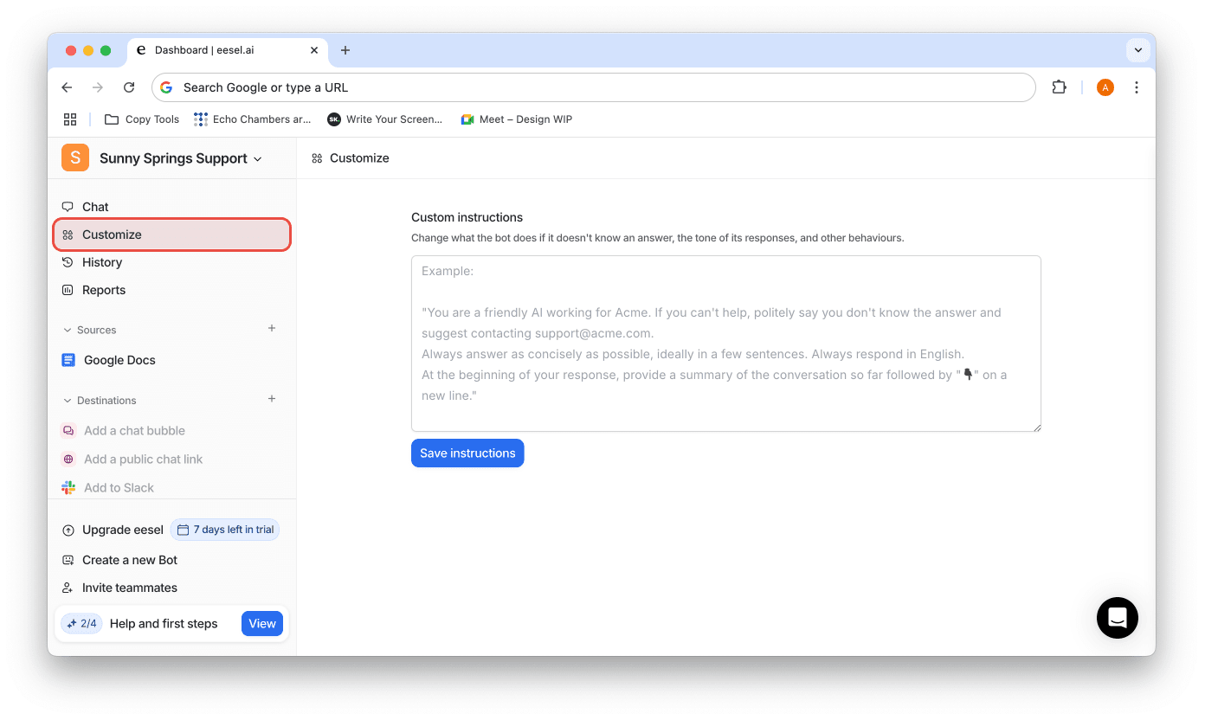Expand the tab search dropdown arrow
The height and width of the screenshot is (720, 1205).
click(x=1137, y=50)
